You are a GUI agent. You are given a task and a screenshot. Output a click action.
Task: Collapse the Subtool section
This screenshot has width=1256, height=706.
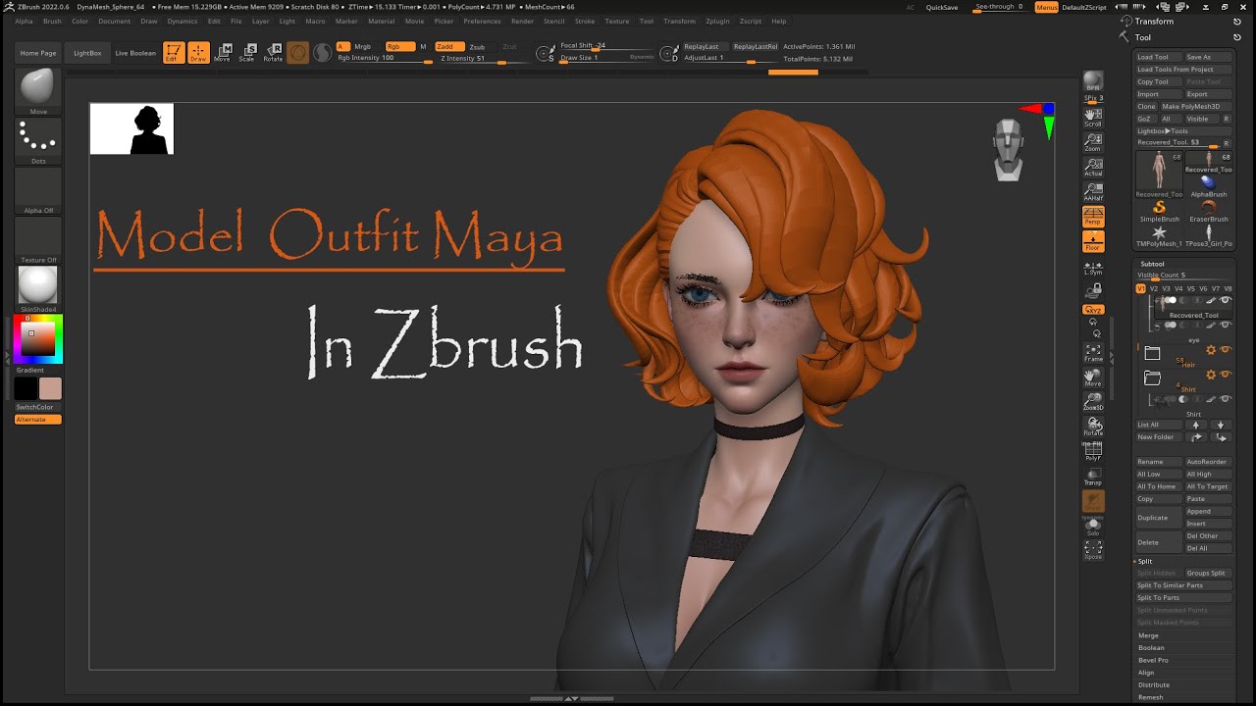tap(1152, 264)
